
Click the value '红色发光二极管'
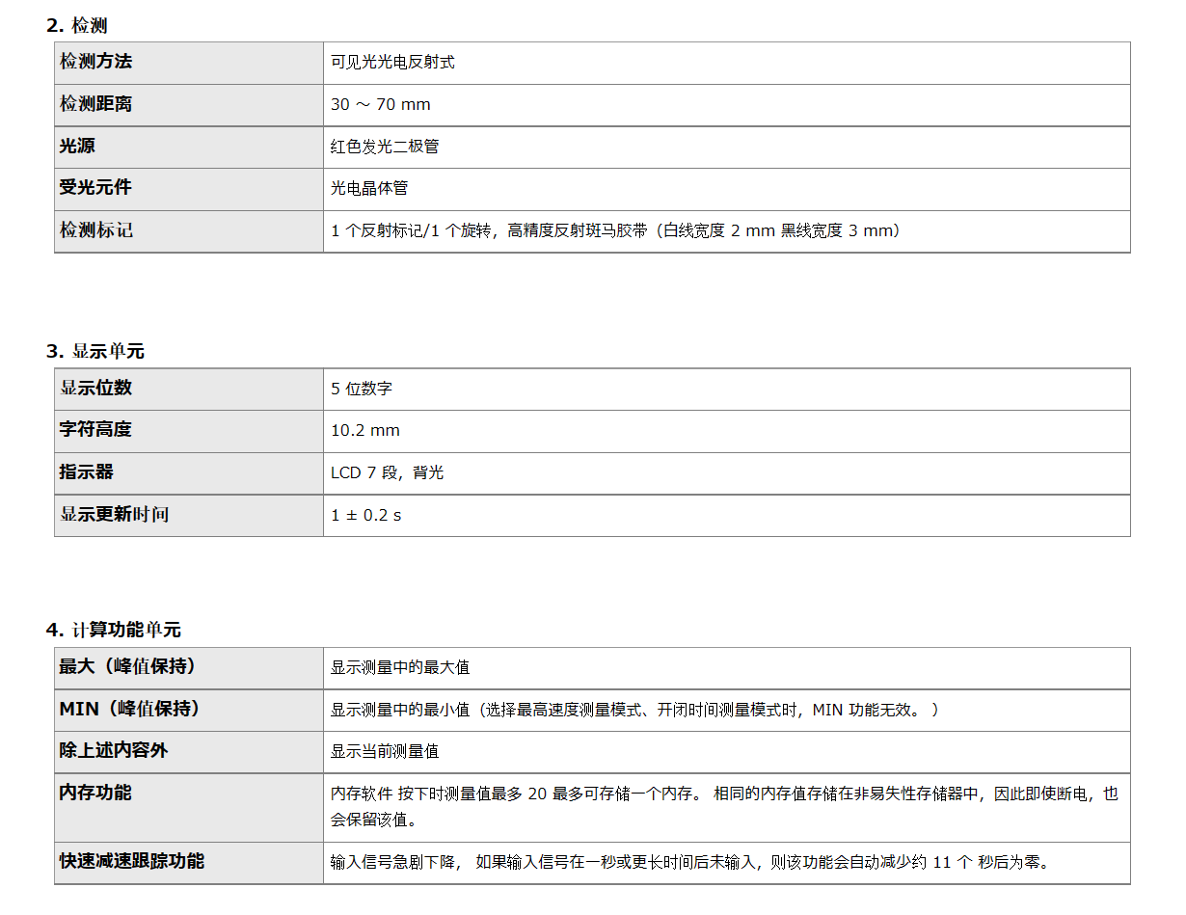pos(385,147)
